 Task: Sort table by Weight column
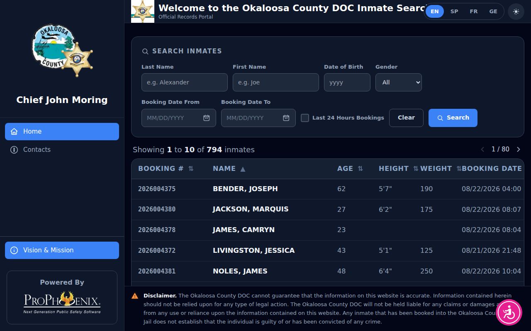[441, 168]
